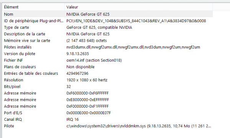Image resolution: width=230 pixels, height=138 pixels.
Task: Click the 0xE8000000-0xEFFFFFFF memory address
Action: pos(87,100)
